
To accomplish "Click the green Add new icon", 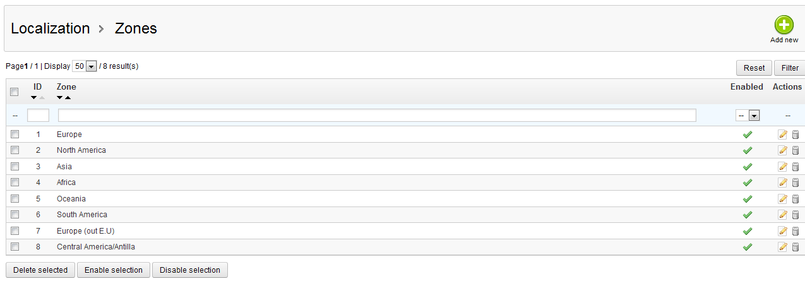I will coord(784,26).
